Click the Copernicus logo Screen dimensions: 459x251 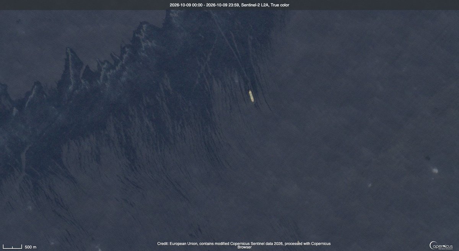tap(441, 245)
